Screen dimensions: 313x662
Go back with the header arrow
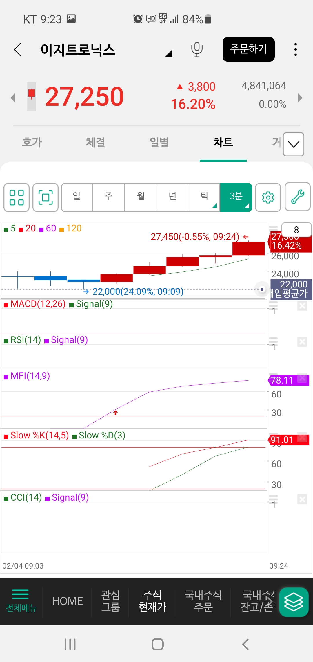(18, 50)
